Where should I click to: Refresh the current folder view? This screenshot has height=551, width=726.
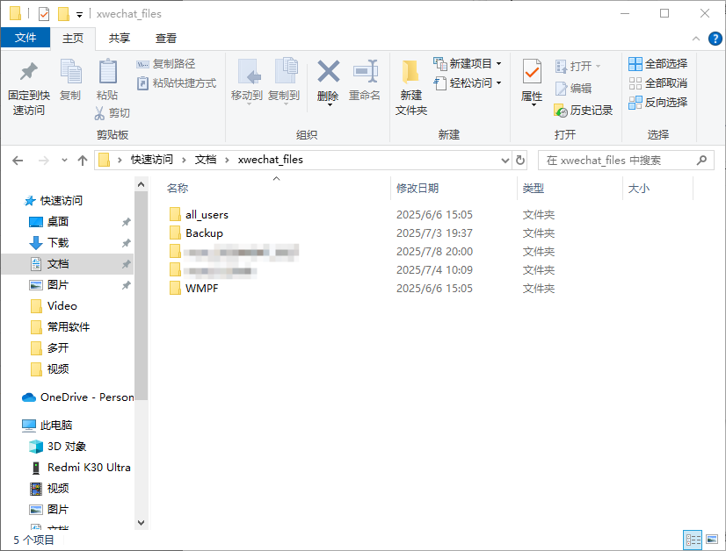coord(520,161)
